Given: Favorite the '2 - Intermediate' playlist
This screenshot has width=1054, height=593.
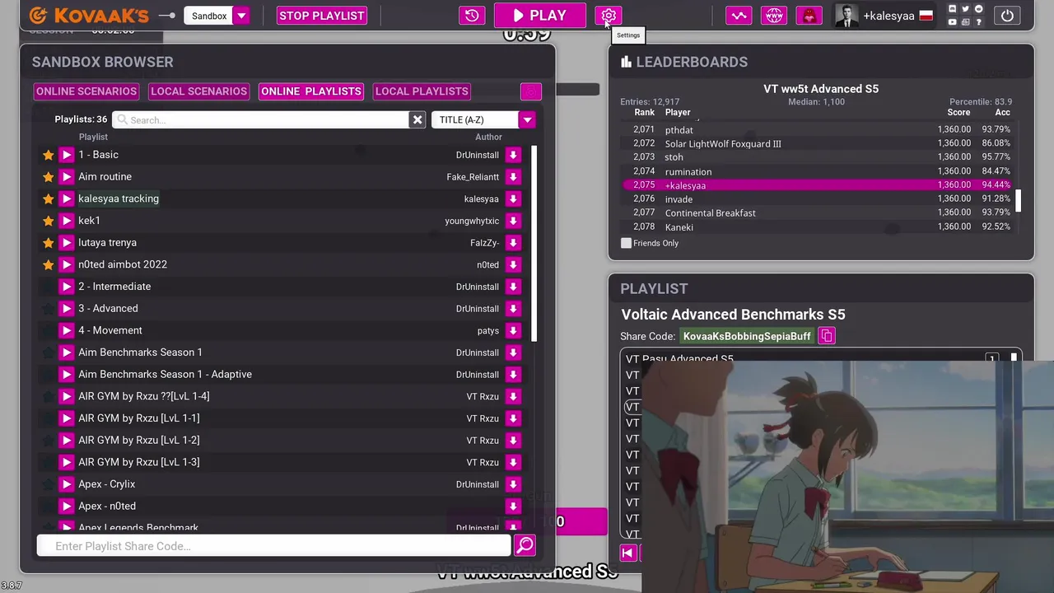Looking at the screenshot, I should click(x=48, y=287).
